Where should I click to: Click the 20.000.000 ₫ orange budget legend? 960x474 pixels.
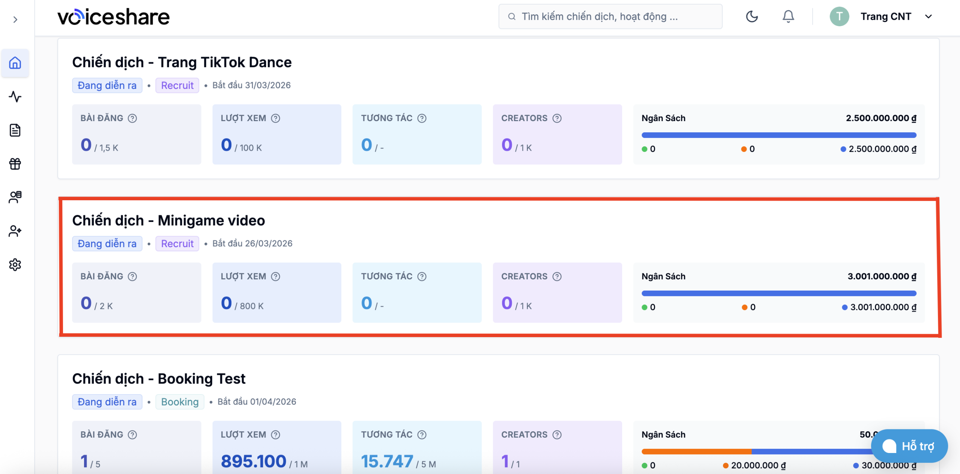click(x=754, y=465)
